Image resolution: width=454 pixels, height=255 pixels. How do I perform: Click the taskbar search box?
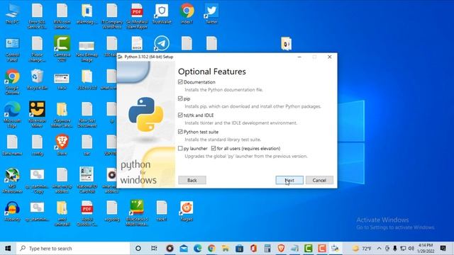click(x=73, y=249)
